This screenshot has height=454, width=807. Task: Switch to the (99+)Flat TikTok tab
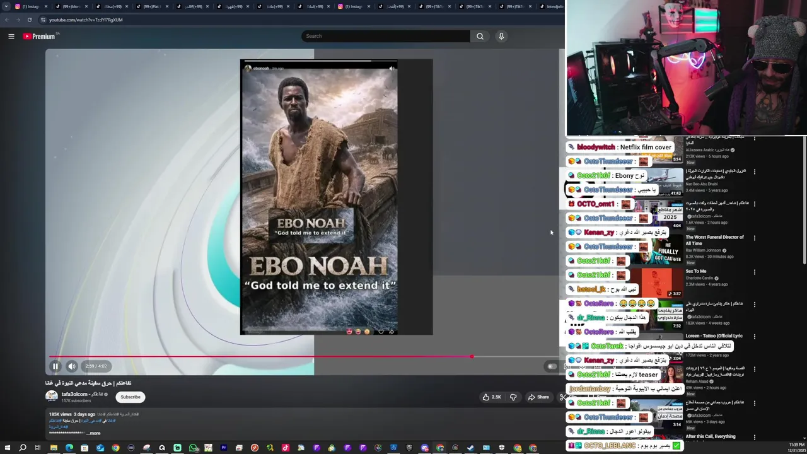(151, 6)
